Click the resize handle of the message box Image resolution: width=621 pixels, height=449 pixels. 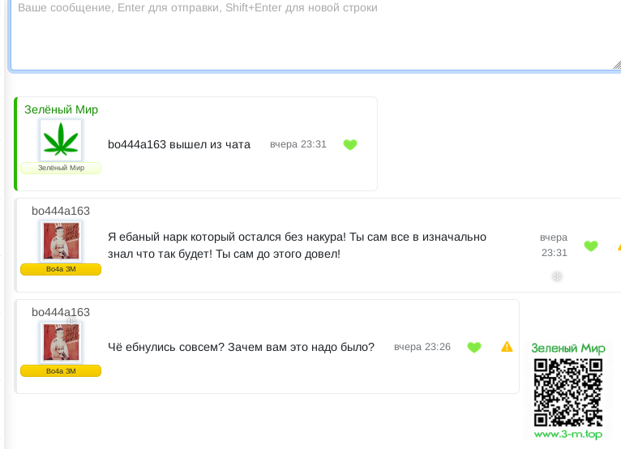pos(617,65)
